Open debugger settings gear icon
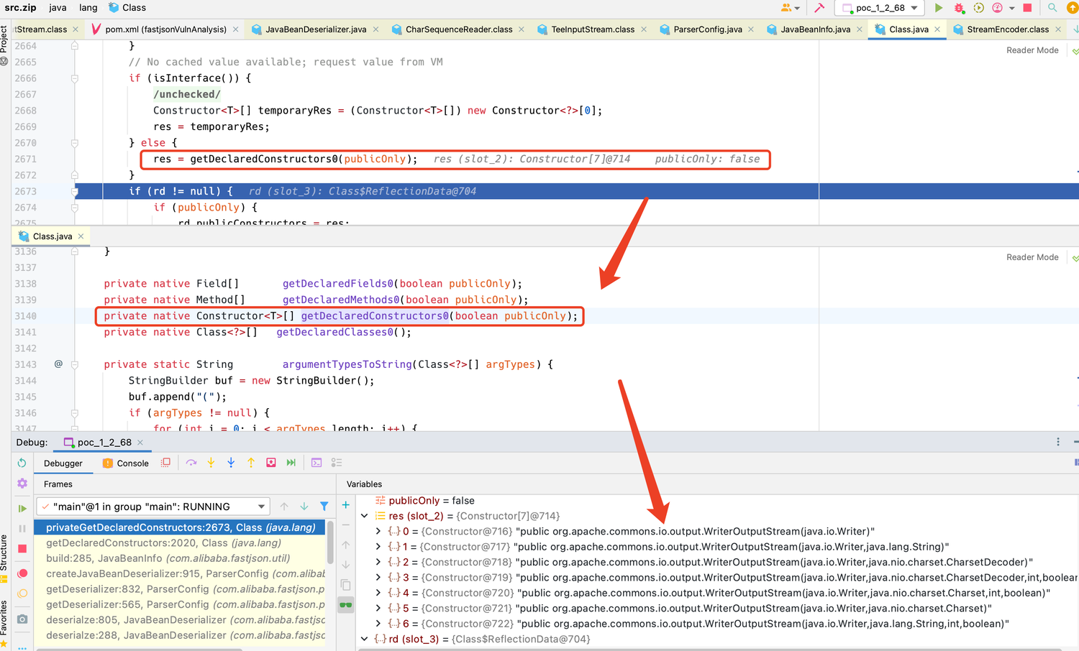Screen dimensions: 1079x651 pos(22,484)
